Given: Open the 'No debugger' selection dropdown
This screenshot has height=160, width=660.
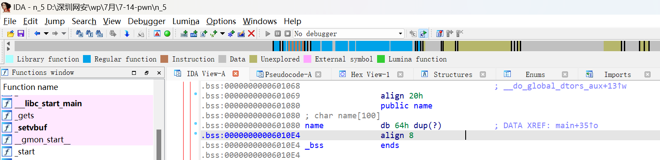Looking at the screenshot, I should 349,34.
